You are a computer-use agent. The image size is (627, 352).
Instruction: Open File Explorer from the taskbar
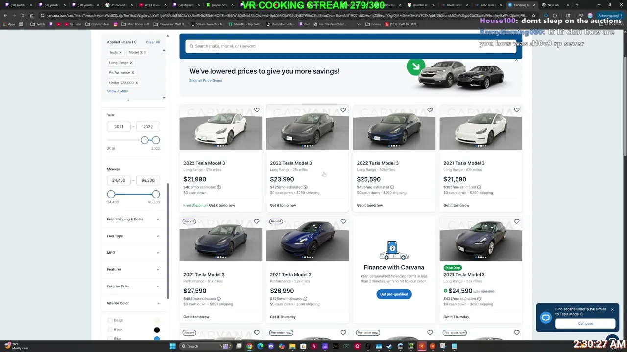[292, 346]
